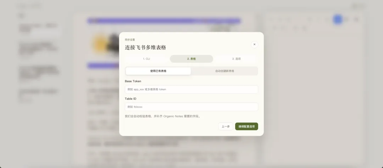Click the 同步设置 caption text

tap(130, 40)
